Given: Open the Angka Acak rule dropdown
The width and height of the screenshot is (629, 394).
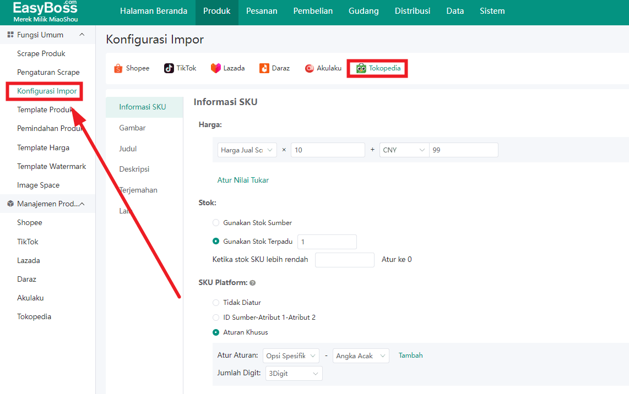Looking at the screenshot, I should point(361,356).
